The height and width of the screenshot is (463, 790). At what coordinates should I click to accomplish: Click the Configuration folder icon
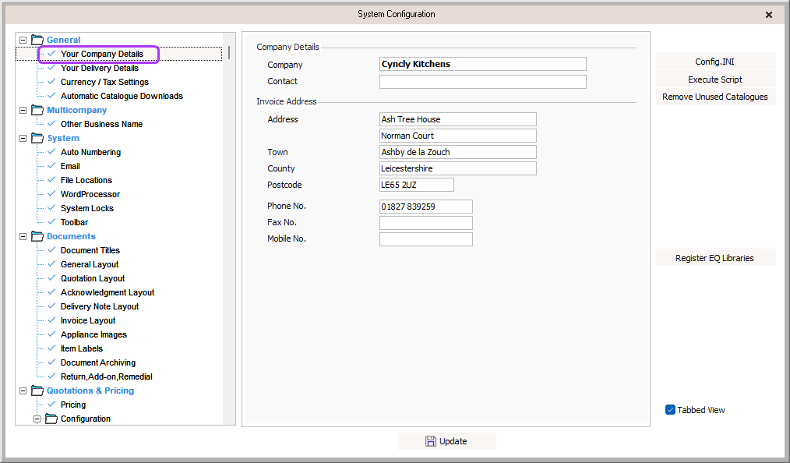tap(51, 419)
